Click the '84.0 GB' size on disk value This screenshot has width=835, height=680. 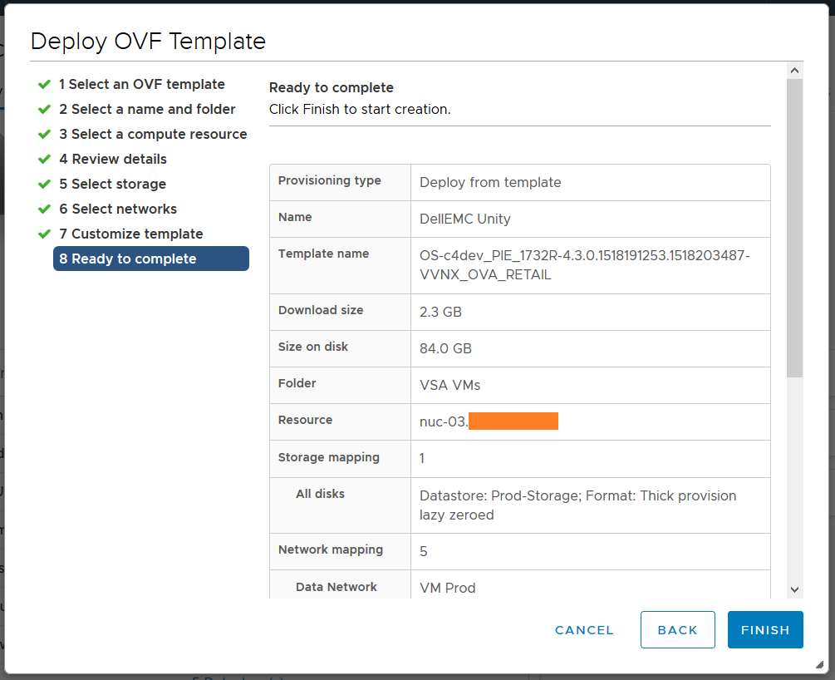[x=445, y=348]
